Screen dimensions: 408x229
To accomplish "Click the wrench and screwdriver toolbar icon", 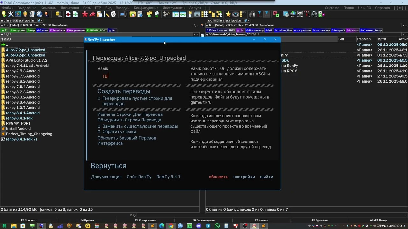I will [11, 14].
